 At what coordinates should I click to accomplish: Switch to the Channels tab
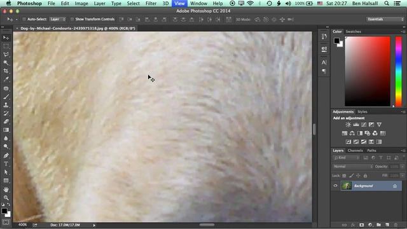pos(355,151)
